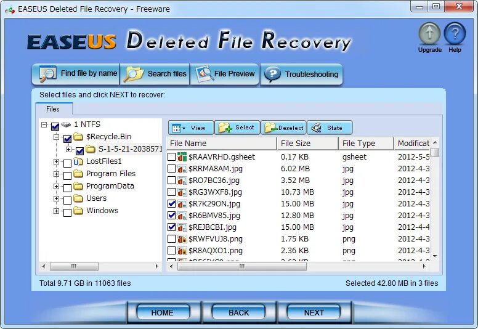Click the Users folder icon
This screenshot has width=478, height=329.
coord(78,198)
